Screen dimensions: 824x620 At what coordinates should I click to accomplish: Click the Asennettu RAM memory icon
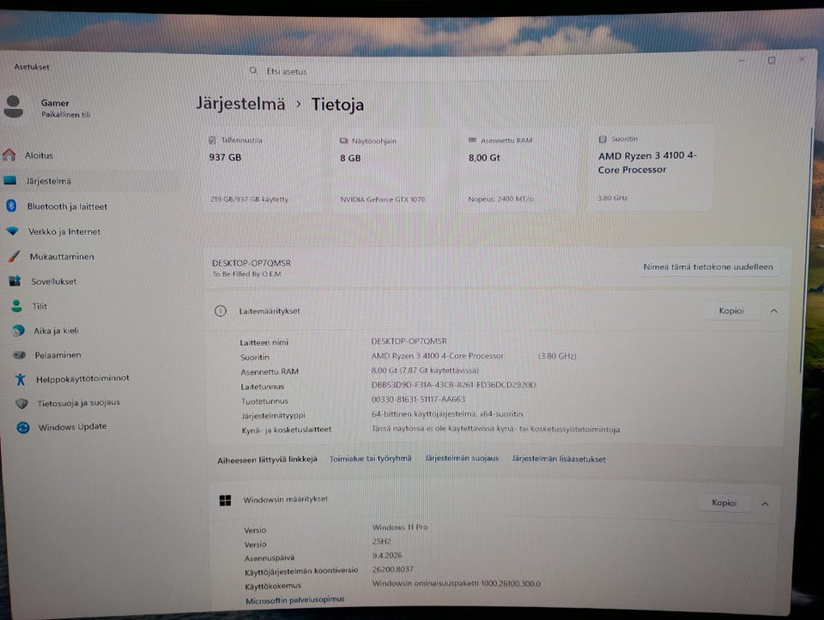[472, 140]
